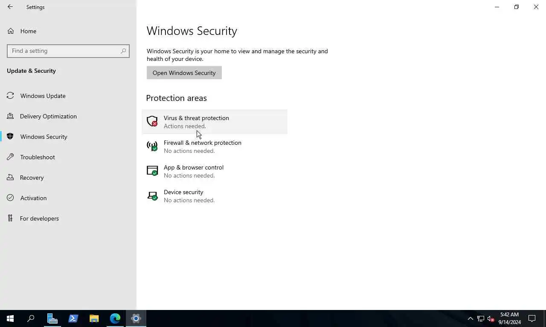Click the back arrow in Settings
Viewport: 546px width, 327px height.
tap(10, 7)
